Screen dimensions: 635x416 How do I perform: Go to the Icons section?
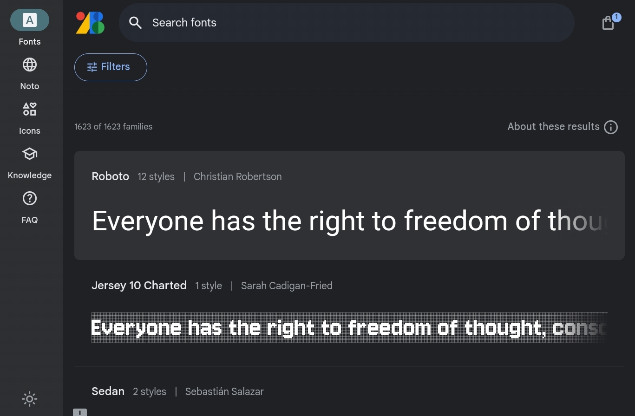click(30, 110)
